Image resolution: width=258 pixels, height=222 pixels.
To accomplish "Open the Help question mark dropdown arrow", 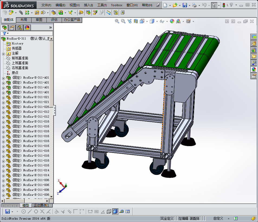I will coord(236,5).
